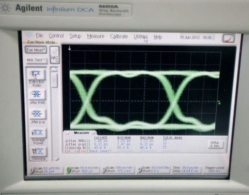Open the Time scale and Delay field

(x=185, y=169)
